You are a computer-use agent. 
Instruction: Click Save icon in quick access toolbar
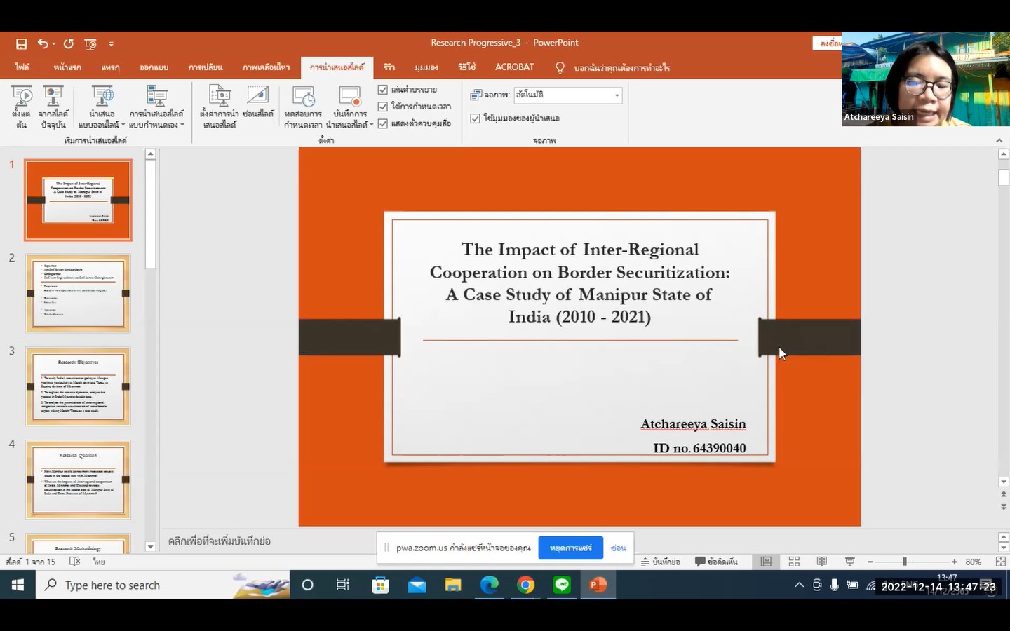click(21, 43)
